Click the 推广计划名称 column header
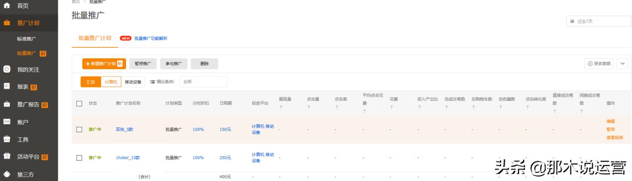 [128, 103]
